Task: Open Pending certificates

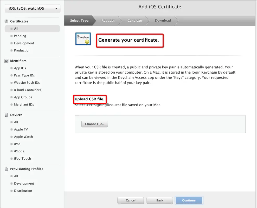Action: tap(20, 36)
